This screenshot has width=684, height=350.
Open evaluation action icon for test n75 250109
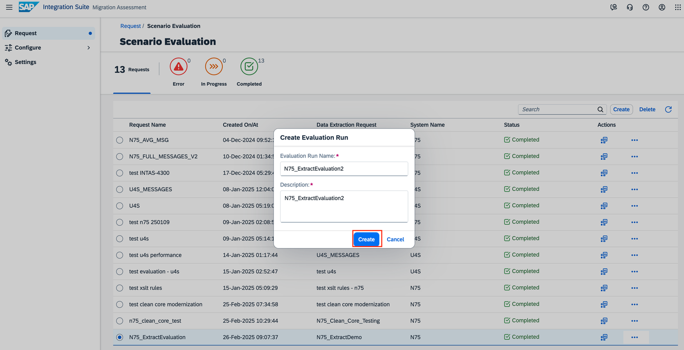click(604, 222)
